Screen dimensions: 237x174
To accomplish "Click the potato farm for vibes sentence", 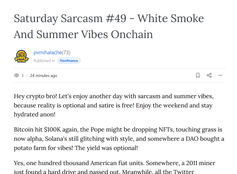I will pos(44,148).
